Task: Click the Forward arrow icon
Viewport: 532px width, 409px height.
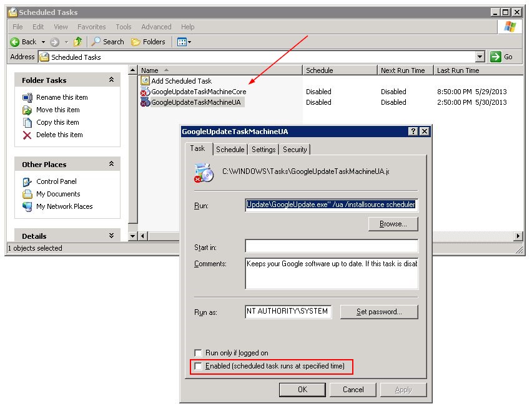Action: pyautogui.click(x=54, y=42)
